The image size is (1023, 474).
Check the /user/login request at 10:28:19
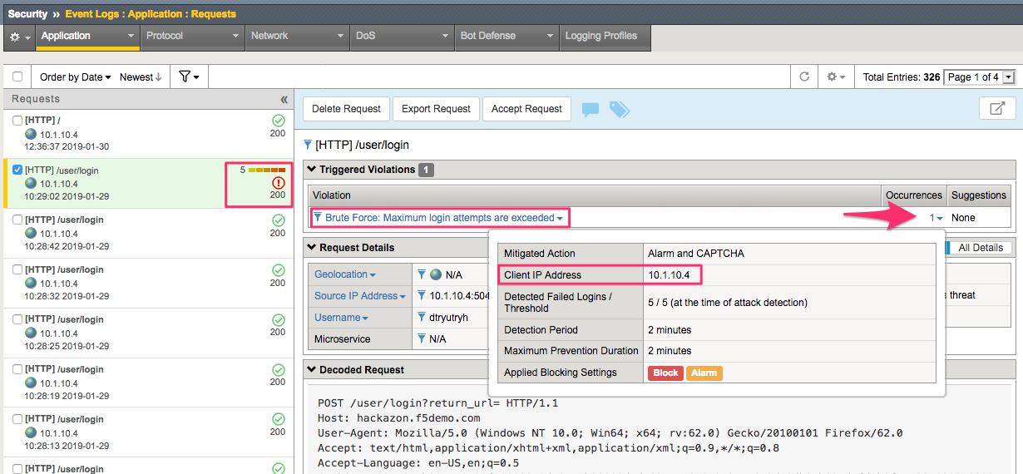tap(17, 370)
